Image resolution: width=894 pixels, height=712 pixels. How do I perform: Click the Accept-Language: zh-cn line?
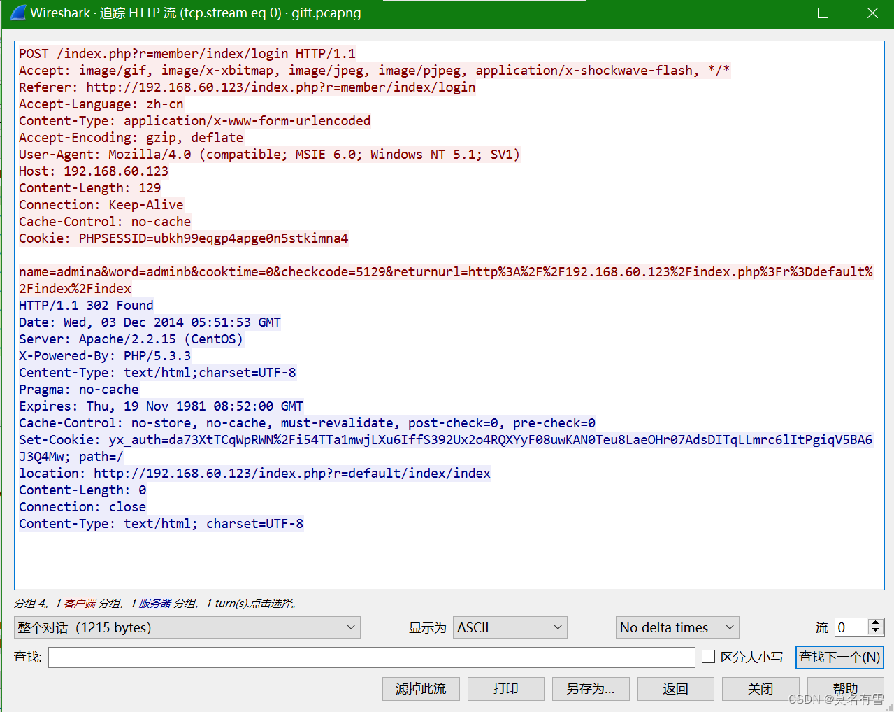tap(101, 104)
